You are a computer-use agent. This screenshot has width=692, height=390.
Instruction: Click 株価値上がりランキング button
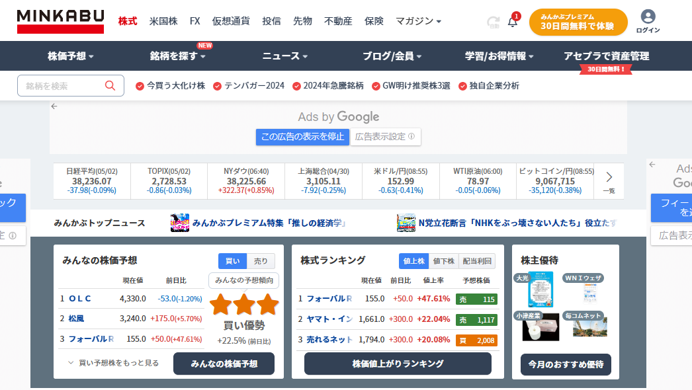click(398, 364)
